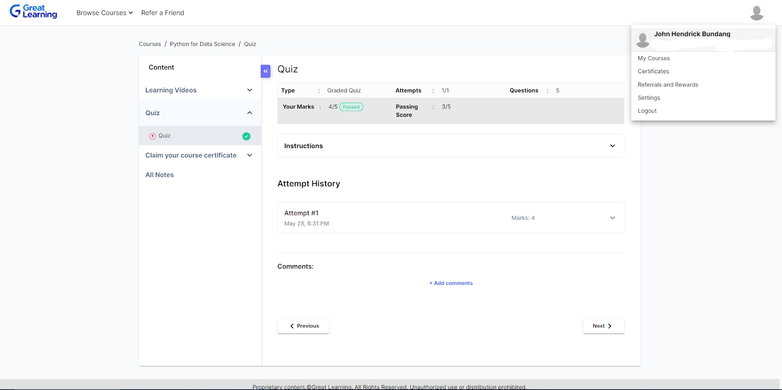Open the profile avatar in the top bar
Viewport: 782px width, 390px height.
click(x=757, y=13)
